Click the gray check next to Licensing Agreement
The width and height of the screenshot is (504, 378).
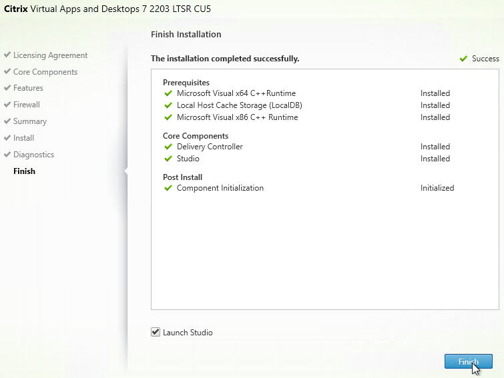click(x=7, y=55)
